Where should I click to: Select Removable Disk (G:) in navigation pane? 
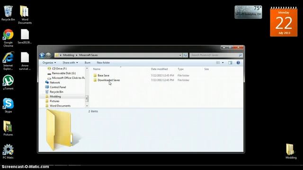click(62, 73)
